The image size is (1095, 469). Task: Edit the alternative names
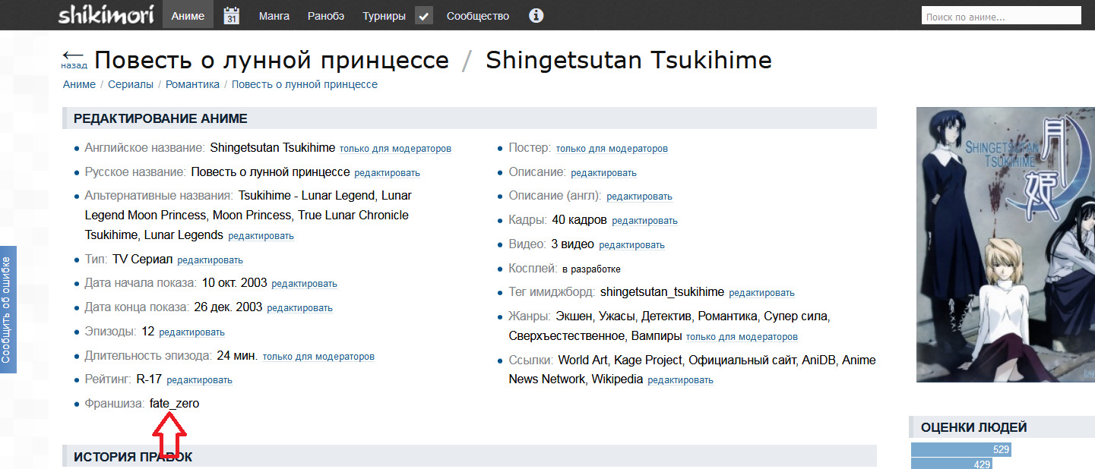261,236
